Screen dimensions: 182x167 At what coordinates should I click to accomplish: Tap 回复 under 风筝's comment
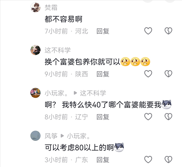[x=103, y=160]
